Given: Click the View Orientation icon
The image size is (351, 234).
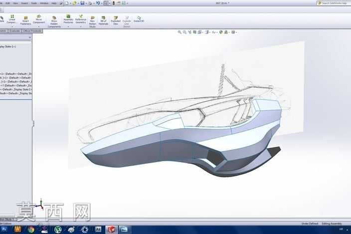Looking at the screenshot, I should [x=199, y=32].
